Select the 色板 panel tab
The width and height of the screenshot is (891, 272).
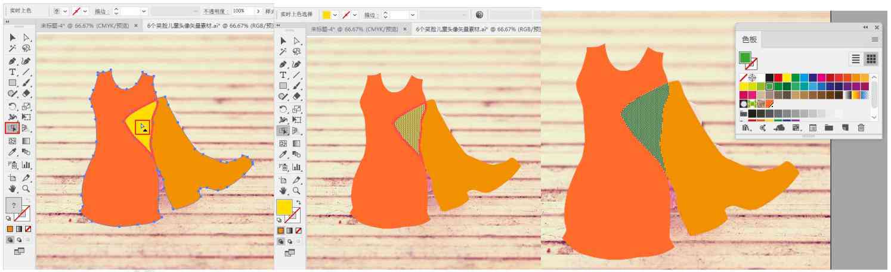[749, 40]
